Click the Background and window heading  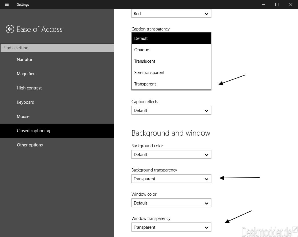pos(171,133)
